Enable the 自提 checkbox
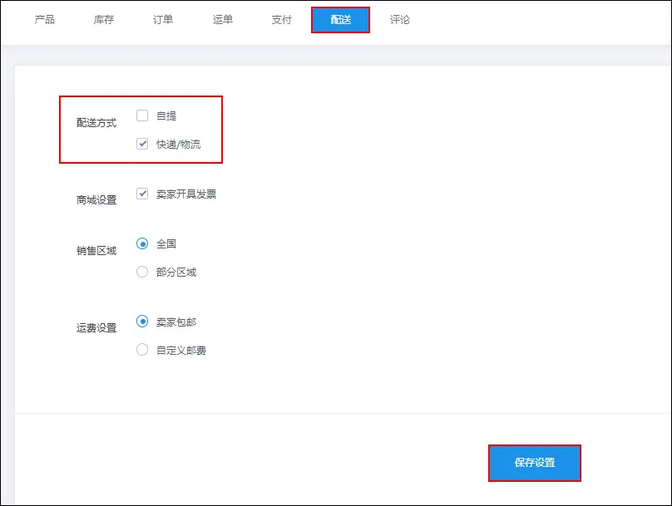The height and width of the screenshot is (506, 672). tap(142, 116)
